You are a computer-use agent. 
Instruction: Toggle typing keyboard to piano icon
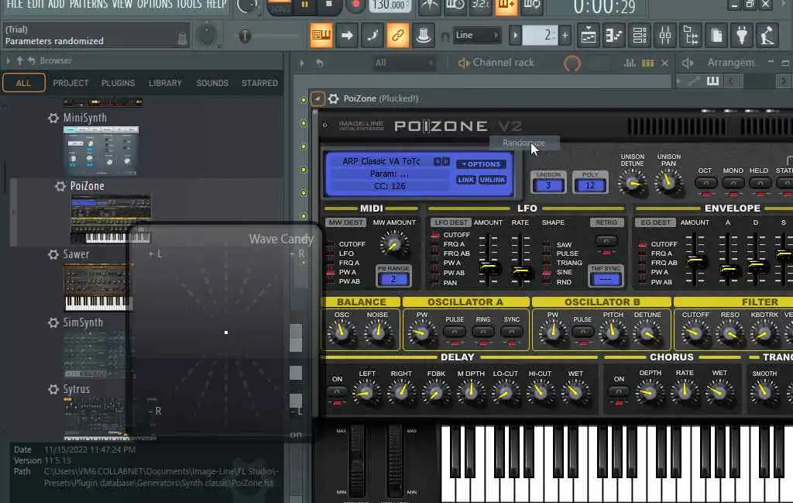pyautogui.click(x=321, y=36)
